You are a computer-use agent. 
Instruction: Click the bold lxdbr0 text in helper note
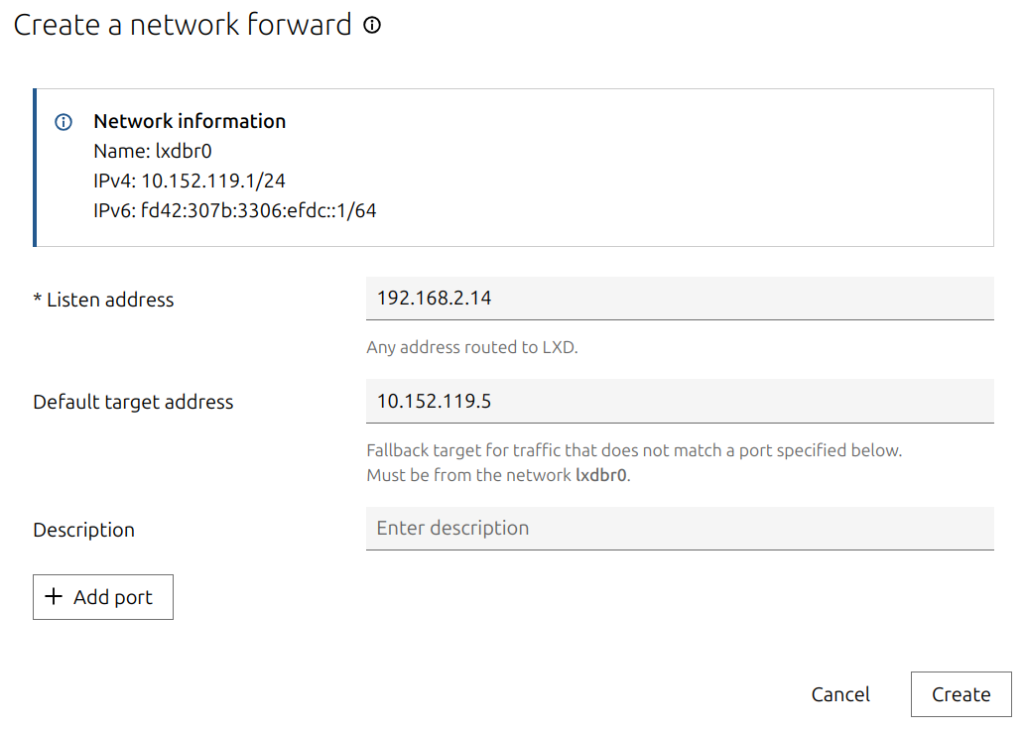point(601,474)
